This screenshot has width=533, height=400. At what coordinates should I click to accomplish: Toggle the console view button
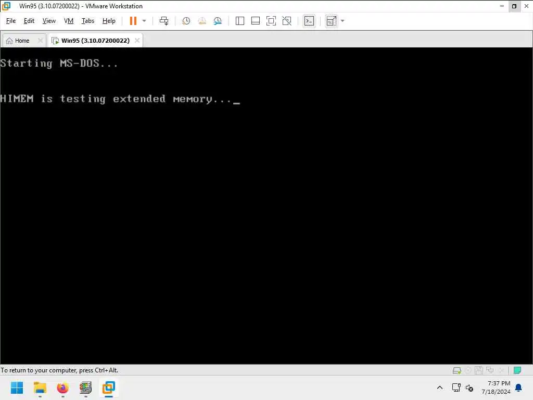pyautogui.click(x=309, y=21)
